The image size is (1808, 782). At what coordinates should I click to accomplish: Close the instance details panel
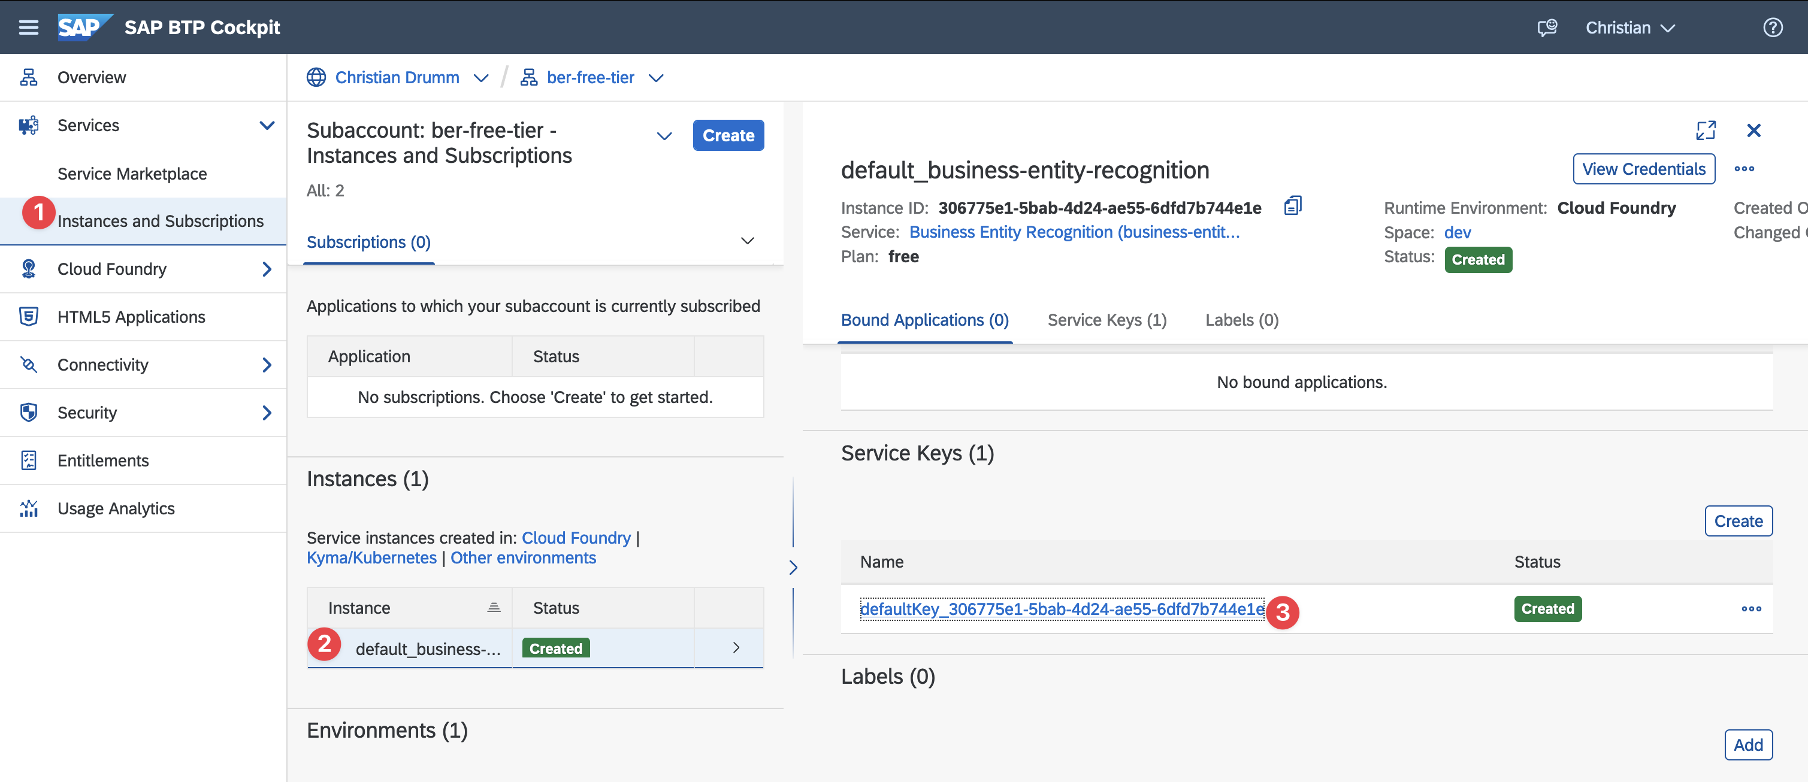1753,131
